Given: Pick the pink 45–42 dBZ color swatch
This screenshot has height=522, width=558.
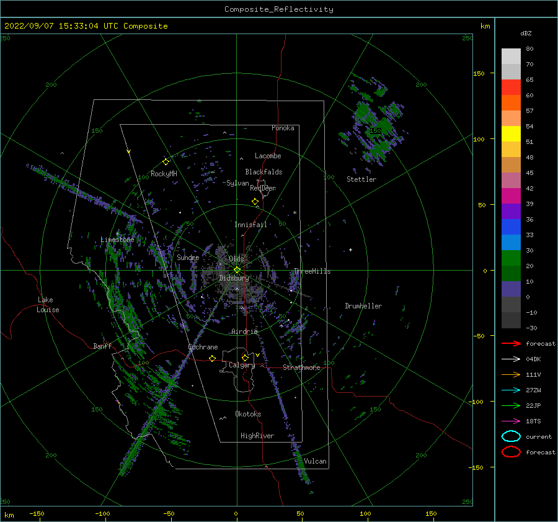Looking at the screenshot, I should tap(511, 180).
